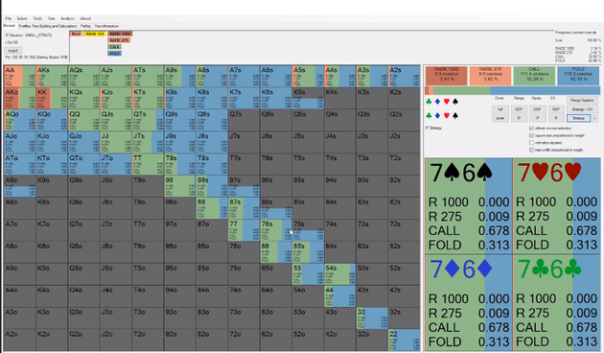Select the green club suit in bottom row
The height and width of the screenshot is (353, 604).
(x=429, y=116)
